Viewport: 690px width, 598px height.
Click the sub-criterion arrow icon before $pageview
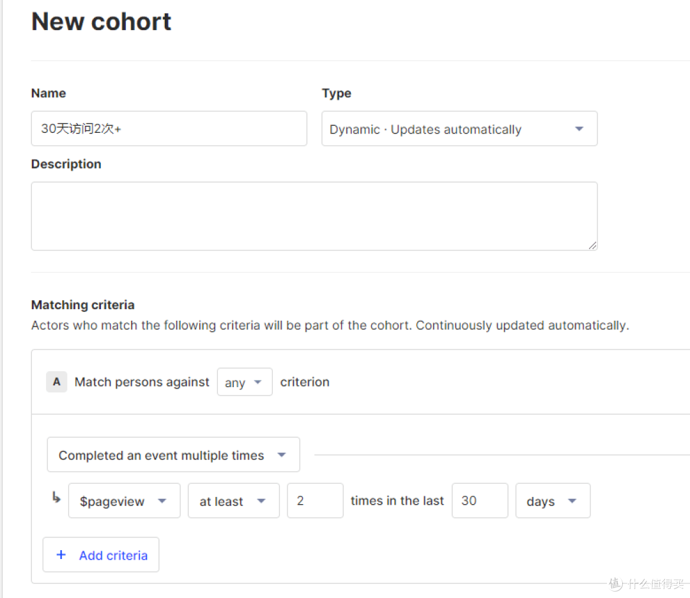coord(56,498)
